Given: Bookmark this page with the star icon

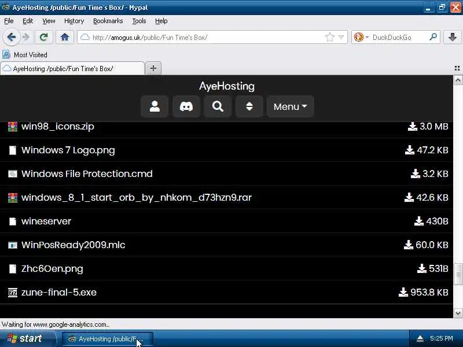Looking at the screenshot, I should tap(329, 37).
